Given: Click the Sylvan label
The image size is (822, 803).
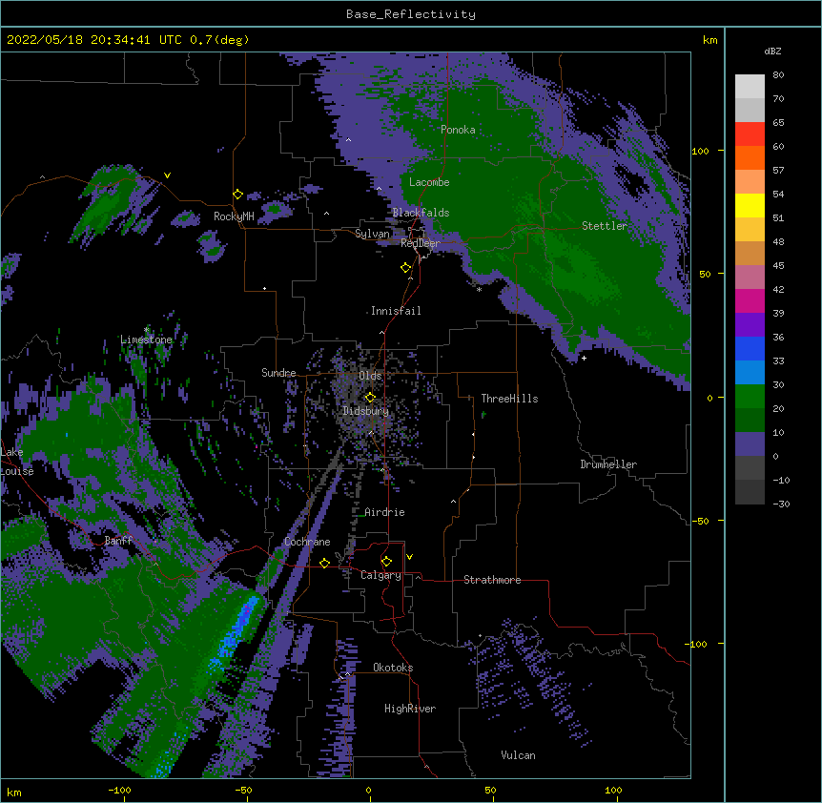Looking at the screenshot, I should [x=372, y=234].
